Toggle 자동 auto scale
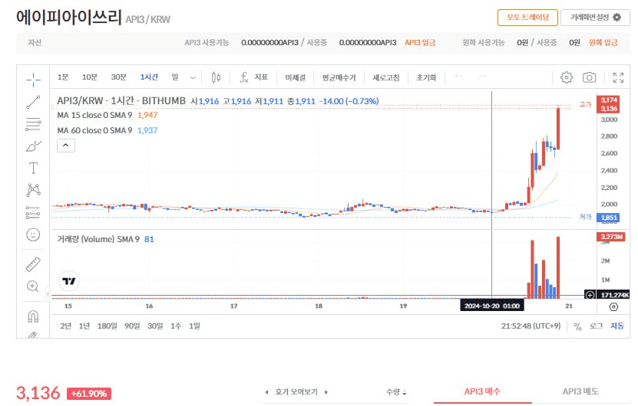Viewport: 638px width, 406px height. [x=617, y=326]
